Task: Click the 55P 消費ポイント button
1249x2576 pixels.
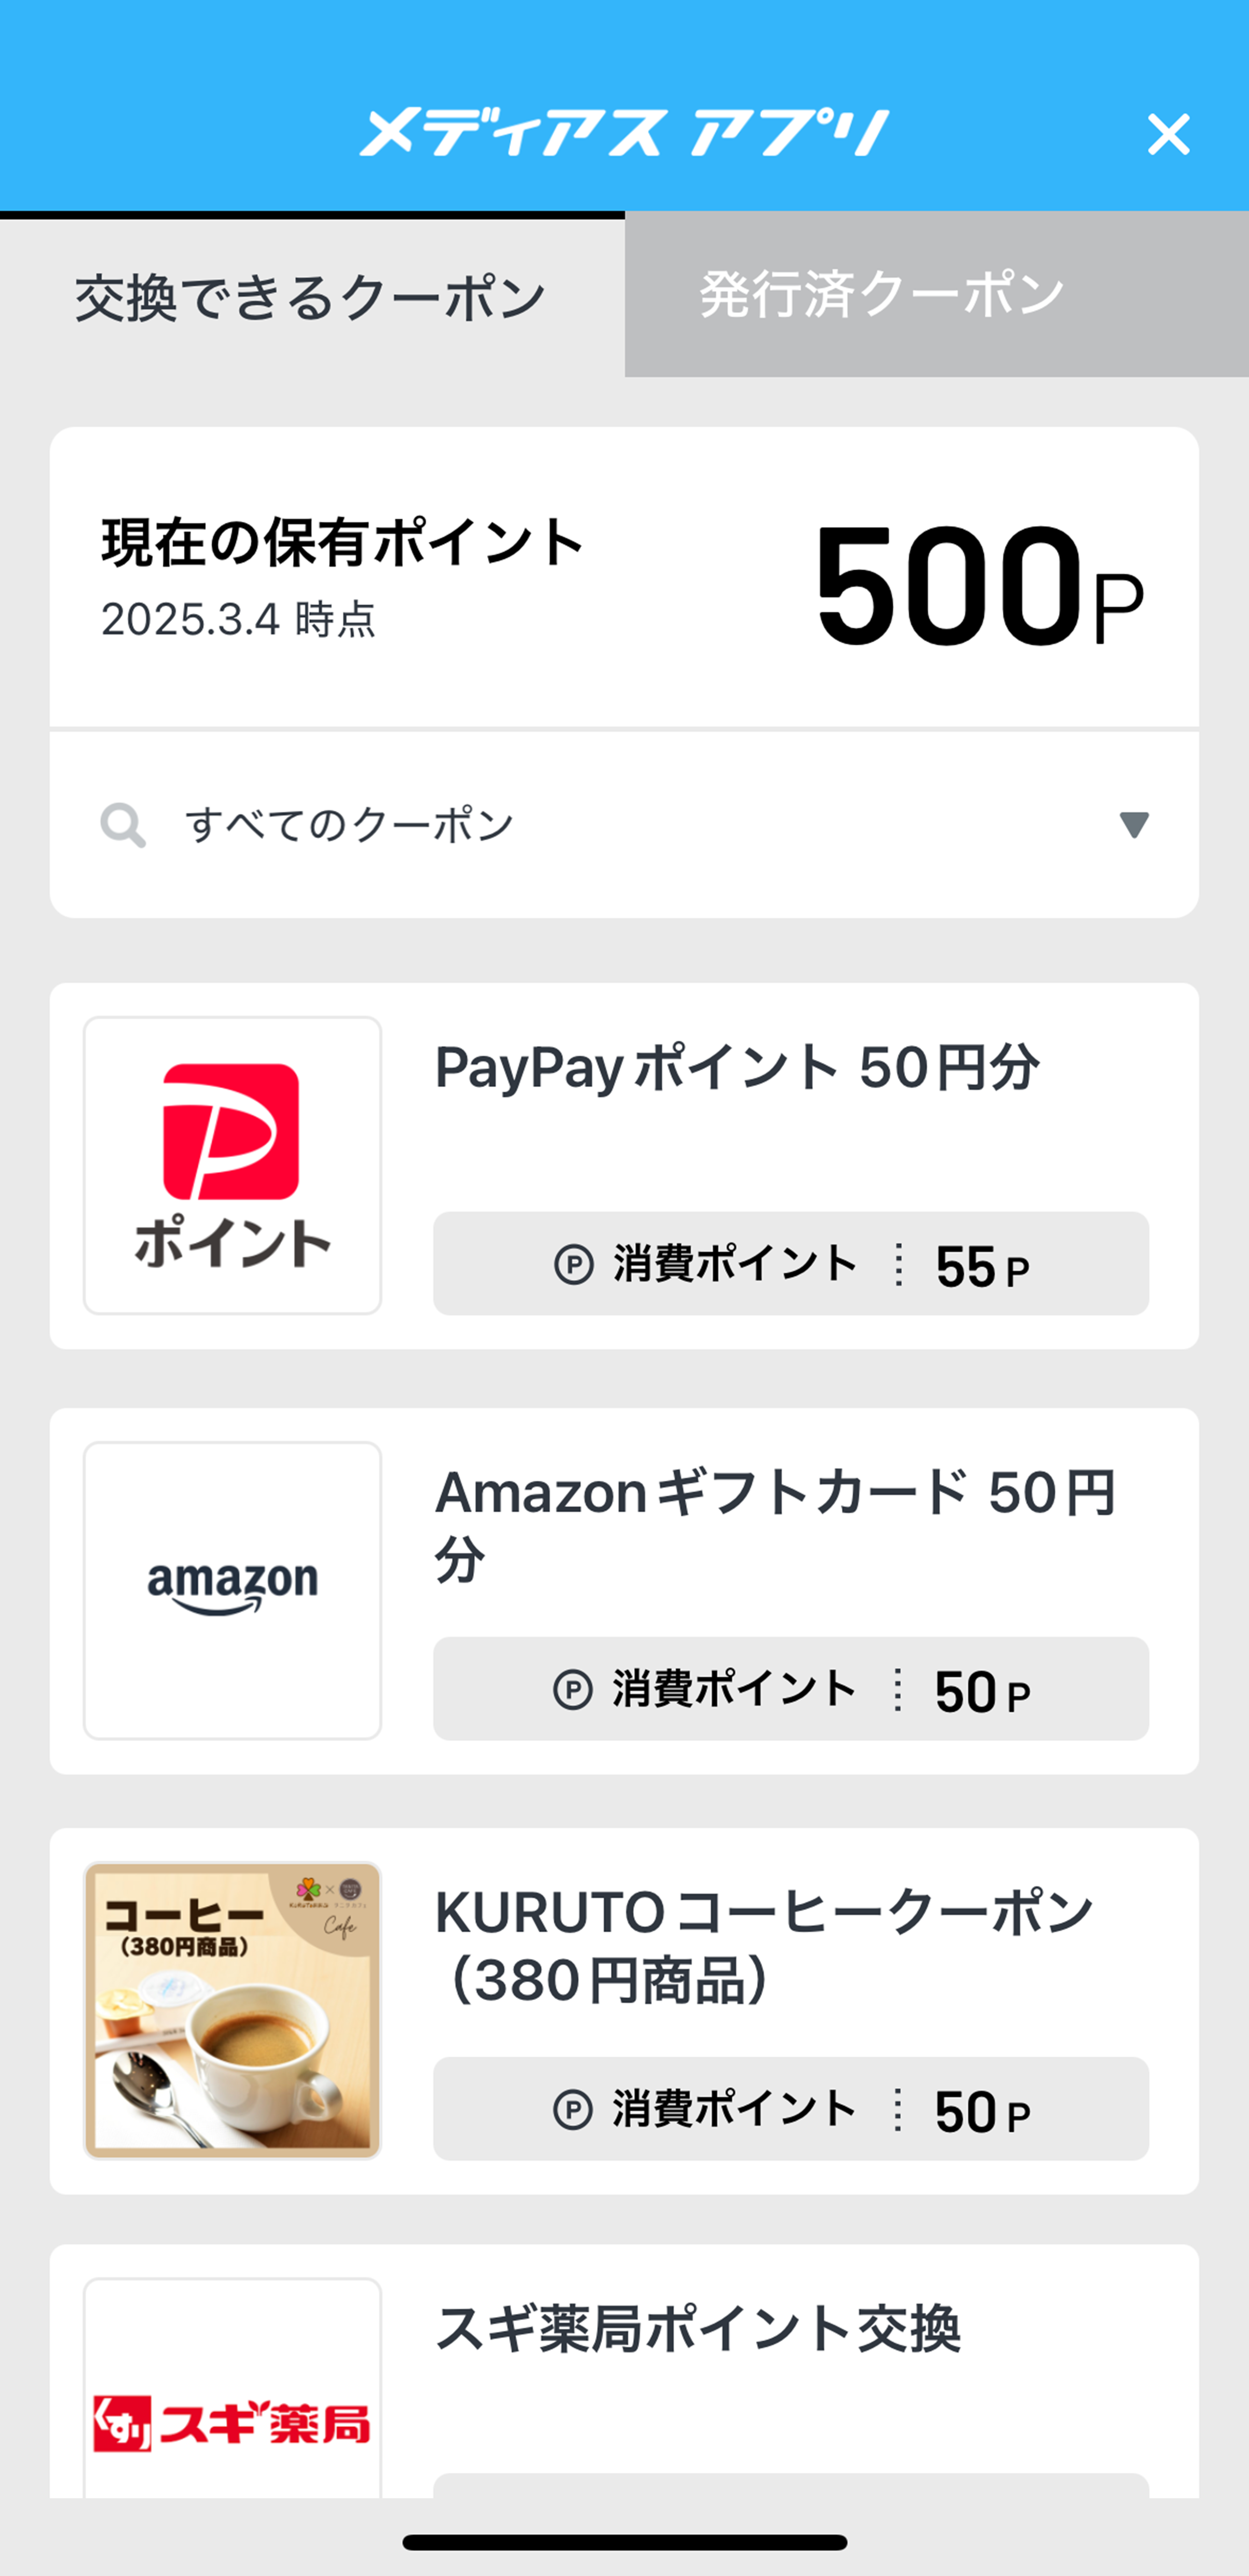Action: (790, 1264)
